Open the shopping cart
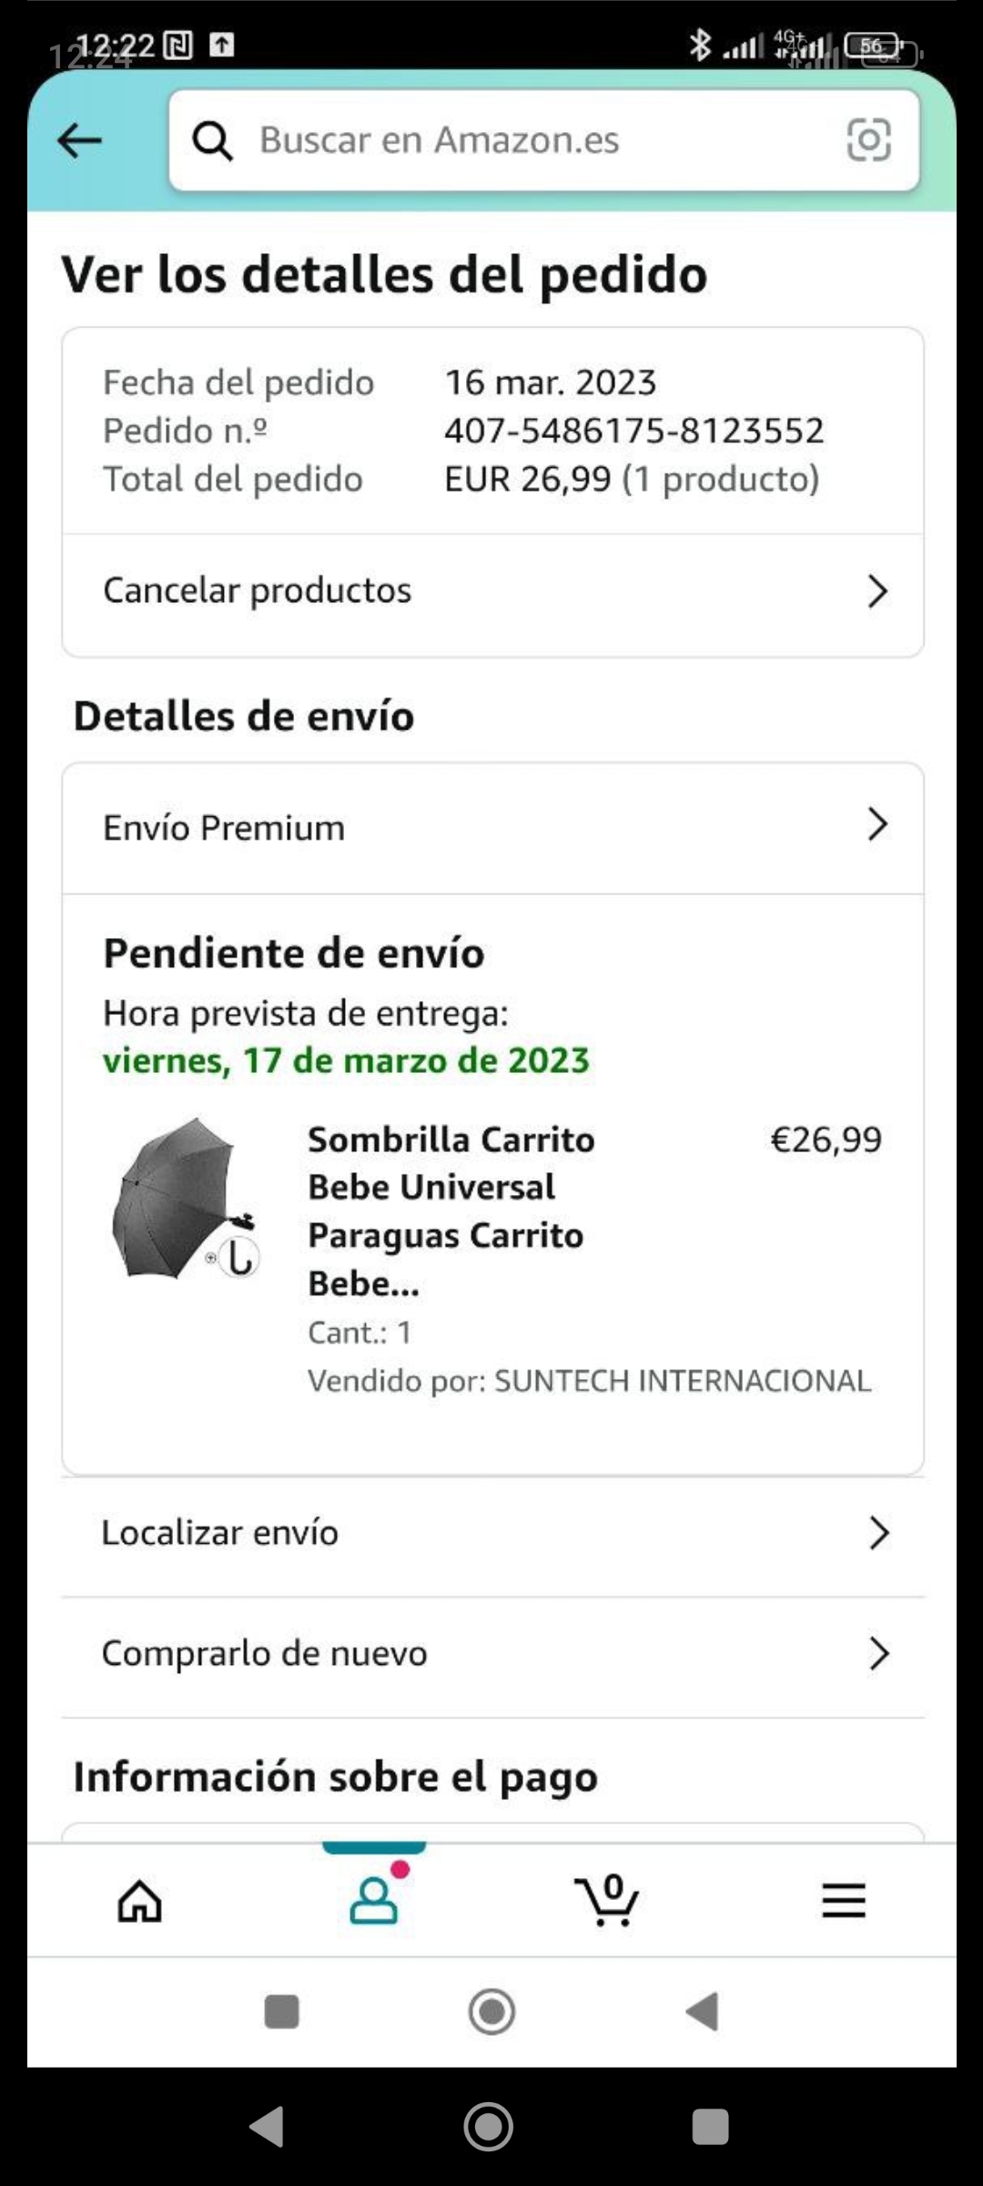The height and width of the screenshot is (2186, 983). pyautogui.click(x=608, y=1901)
